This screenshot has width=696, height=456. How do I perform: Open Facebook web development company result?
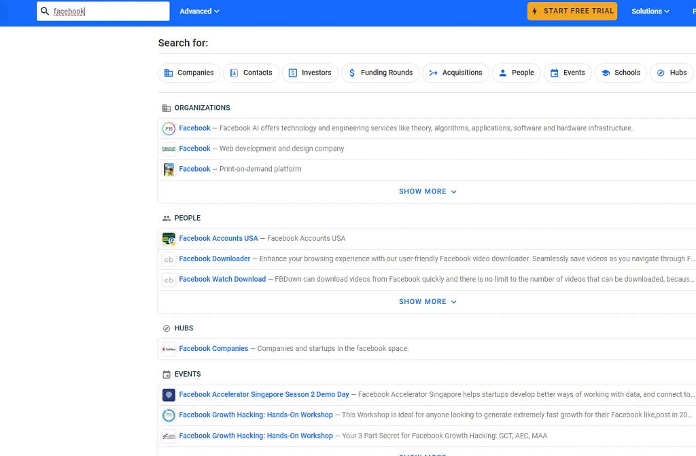(194, 149)
